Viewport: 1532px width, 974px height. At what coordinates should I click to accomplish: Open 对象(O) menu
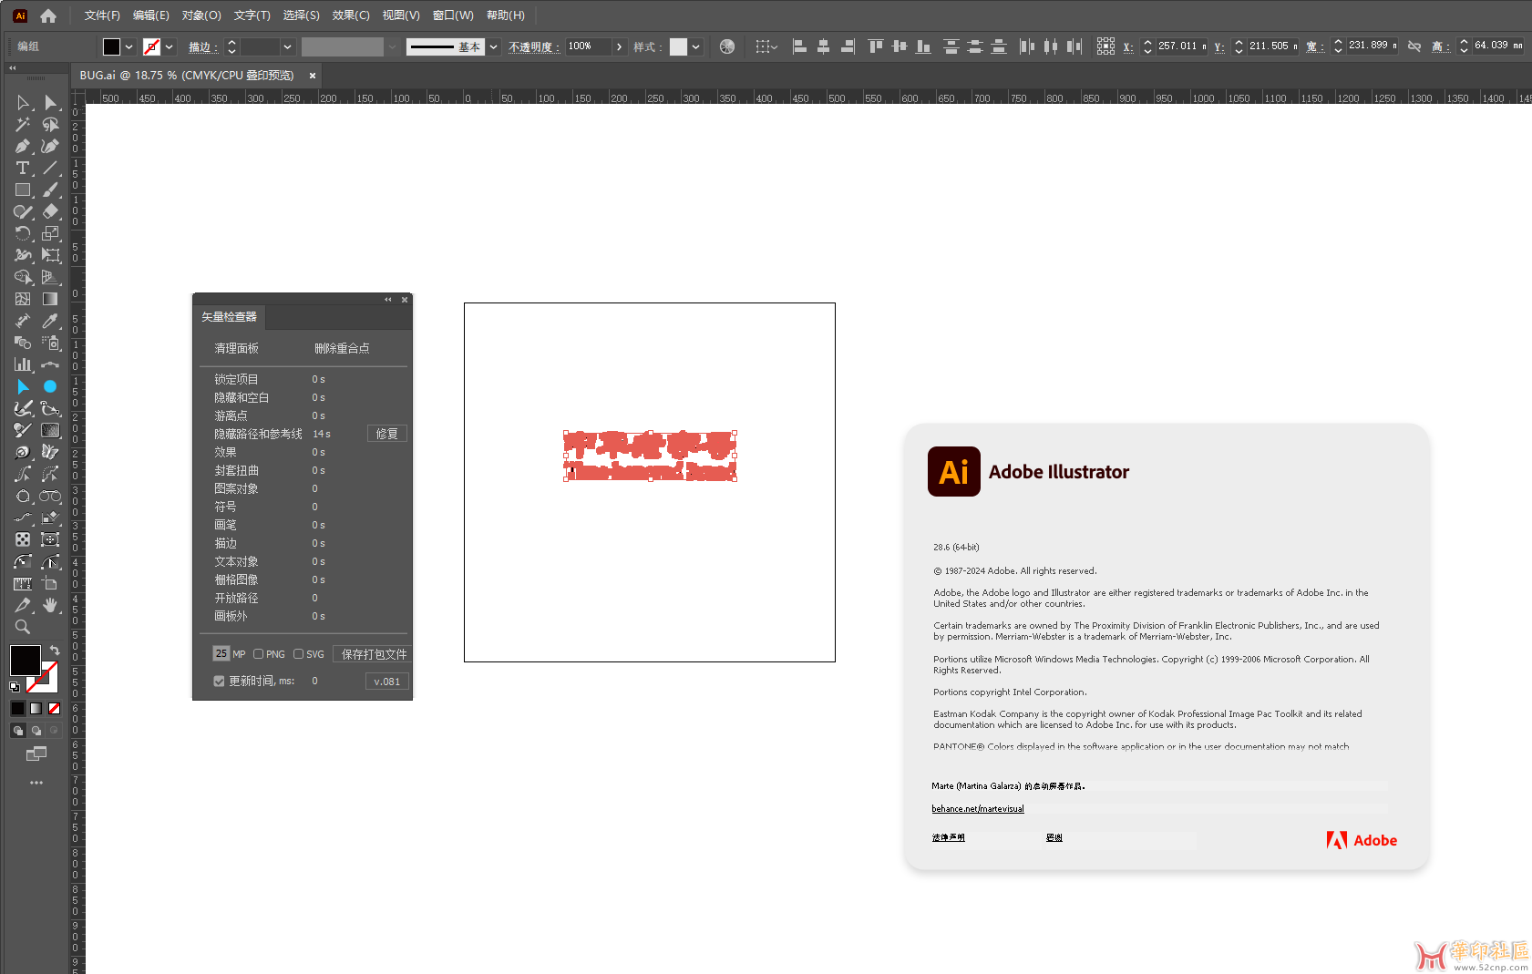[x=201, y=15]
